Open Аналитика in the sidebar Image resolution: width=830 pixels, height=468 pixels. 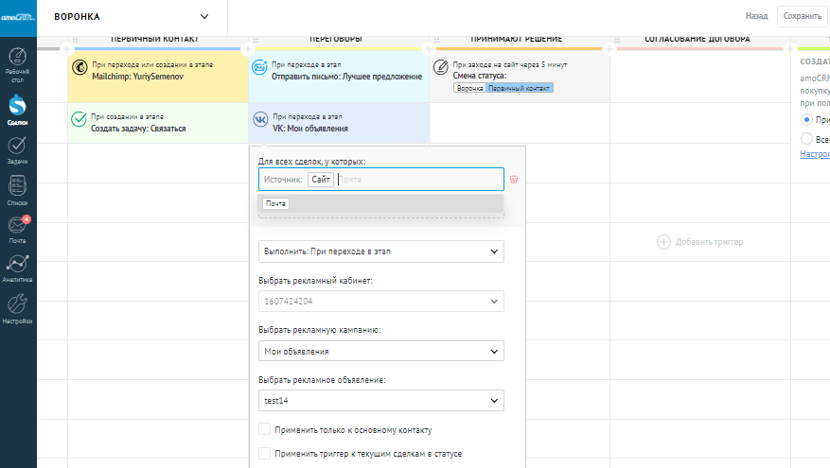point(17,269)
